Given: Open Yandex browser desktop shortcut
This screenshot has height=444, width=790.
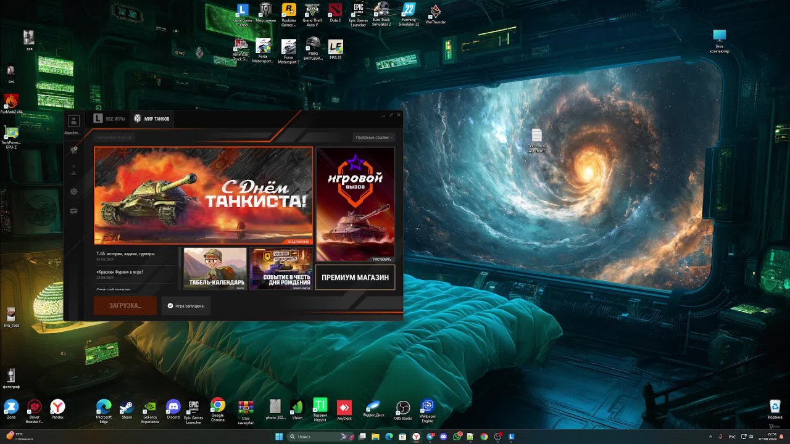Looking at the screenshot, I should point(57,409).
